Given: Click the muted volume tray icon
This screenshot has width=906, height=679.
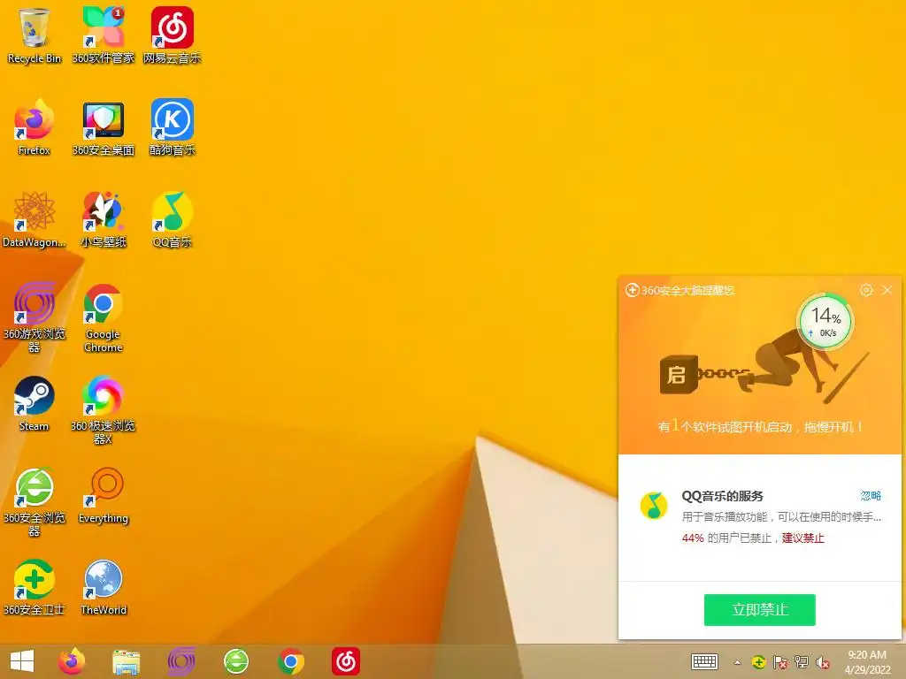Looking at the screenshot, I should [823, 662].
